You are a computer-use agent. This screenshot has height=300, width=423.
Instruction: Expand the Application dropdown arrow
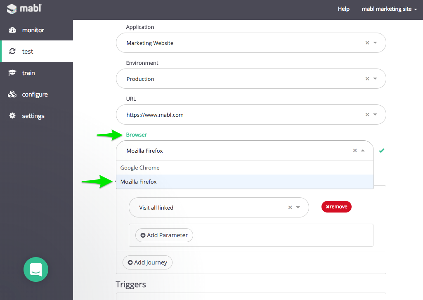(375, 43)
